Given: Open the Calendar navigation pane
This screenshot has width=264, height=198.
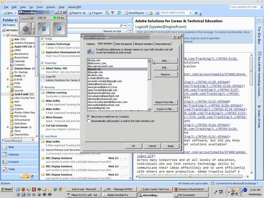Looking at the screenshot, I should 20,154.
